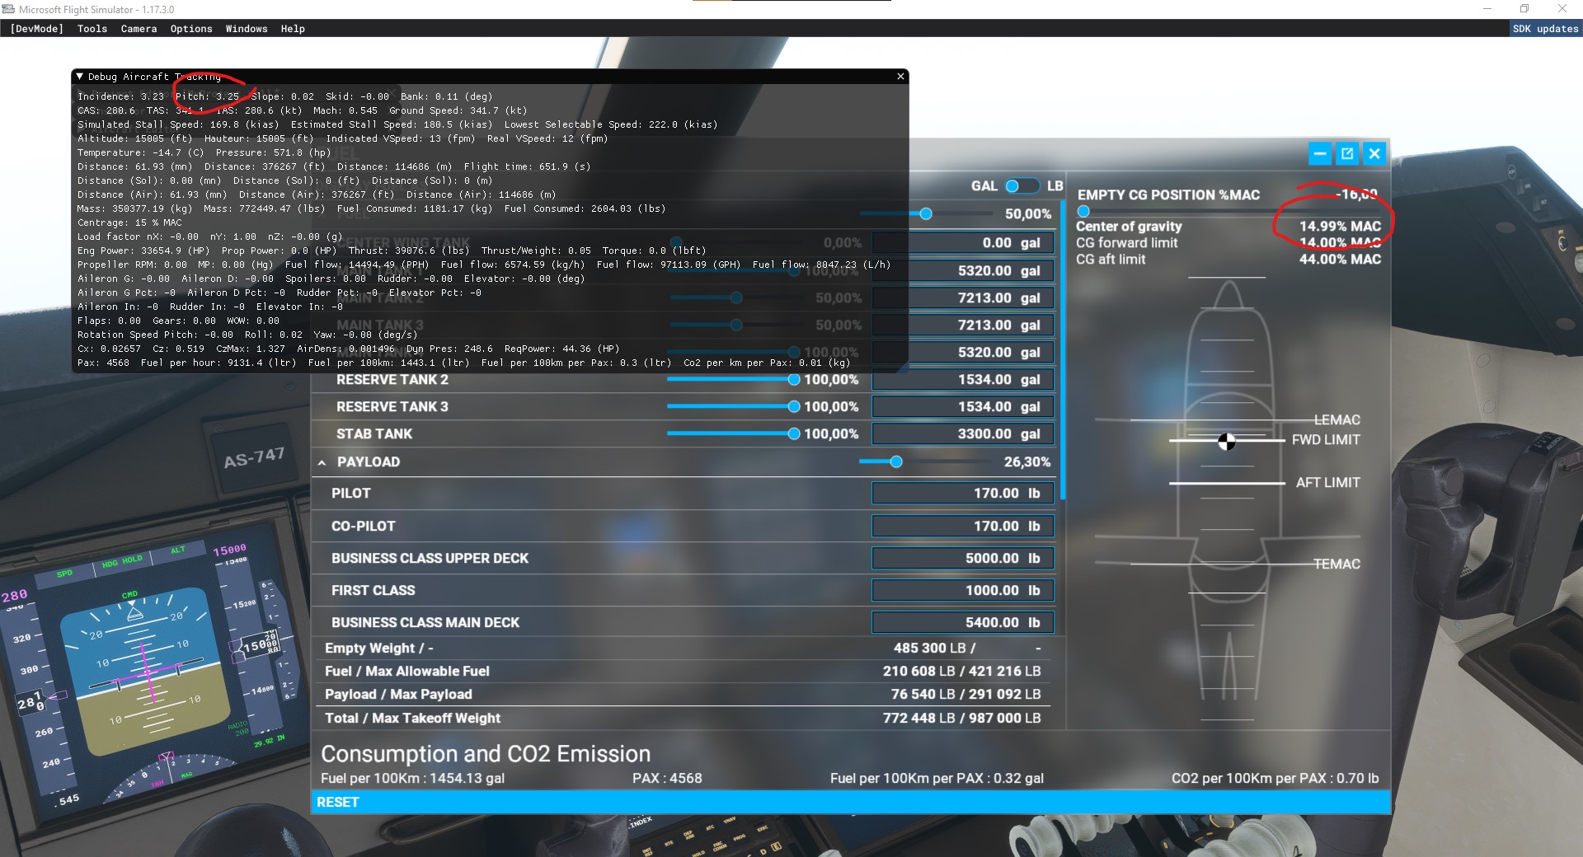The image size is (1583, 857).
Task: Adjust the total fuel 50,00% slider
Action: (926, 213)
